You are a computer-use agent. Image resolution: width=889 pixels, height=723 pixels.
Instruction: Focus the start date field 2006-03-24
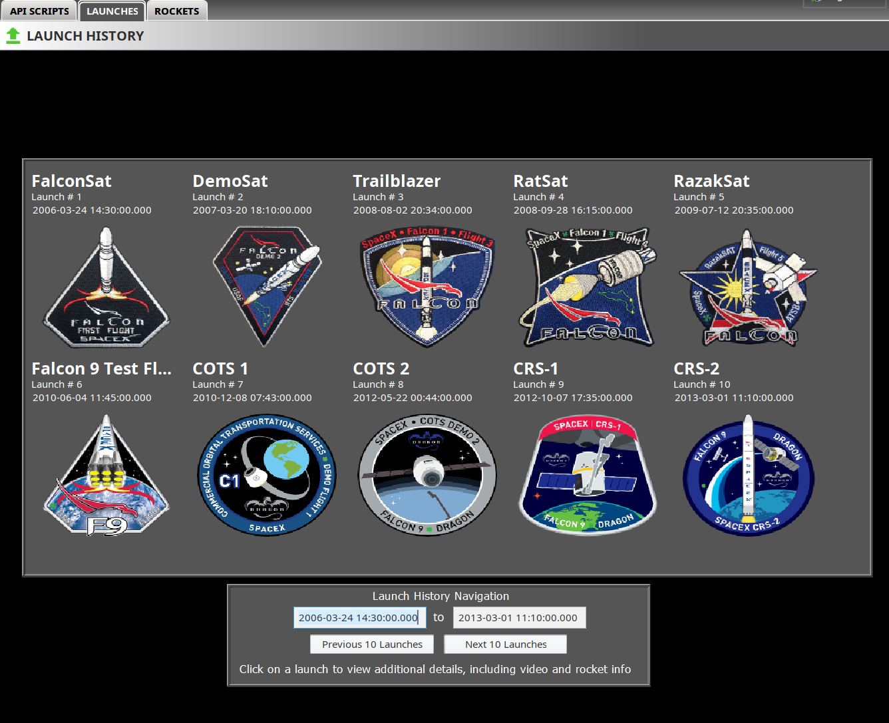point(360,618)
